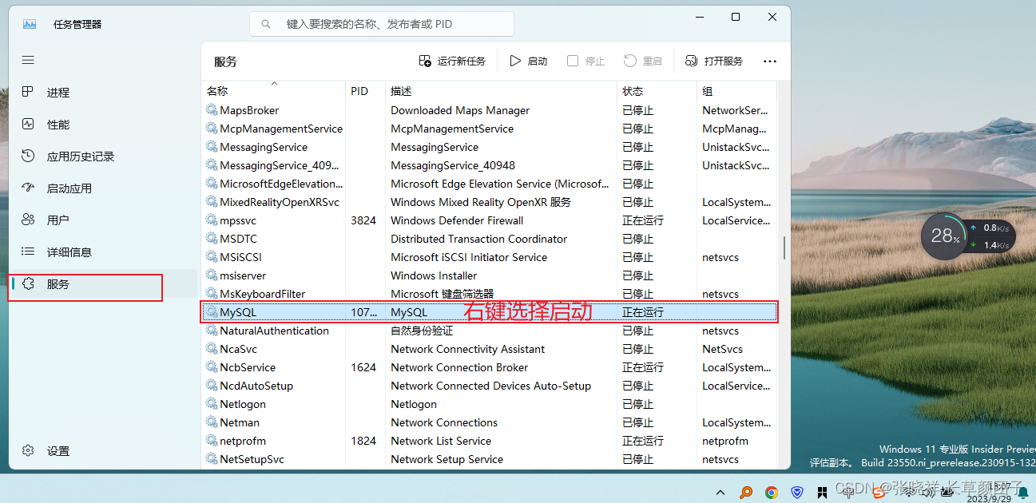The width and height of the screenshot is (1036, 503).
Task: Select the McpManagementService row name
Action: click(281, 129)
